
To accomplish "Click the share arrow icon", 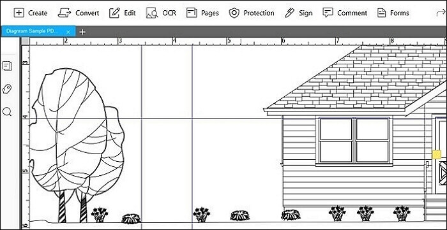I will tap(441, 13).
